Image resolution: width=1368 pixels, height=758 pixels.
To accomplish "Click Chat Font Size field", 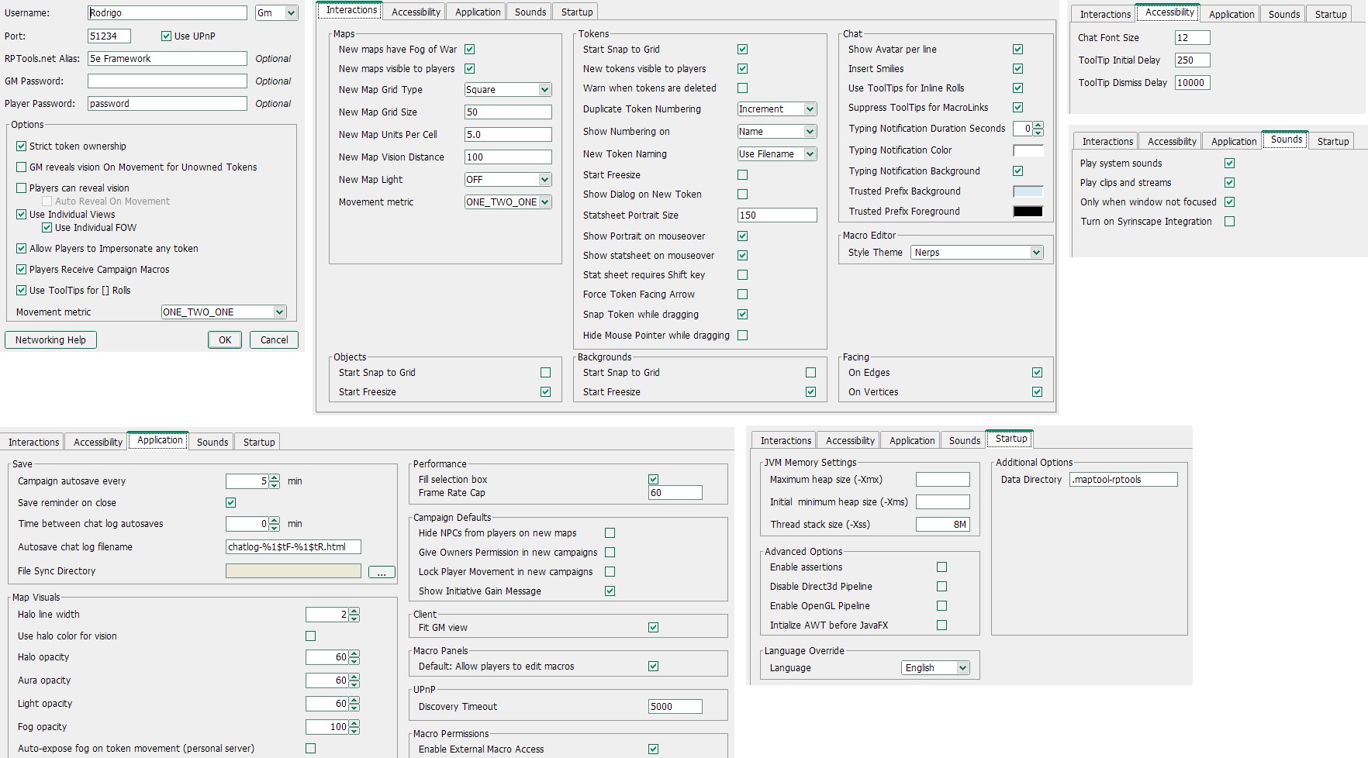I will [x=1193, y=38].
